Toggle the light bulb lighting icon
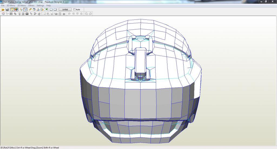The width and height of the screenshot is (277, 149). pyautogui.click(x=12, y=9)
